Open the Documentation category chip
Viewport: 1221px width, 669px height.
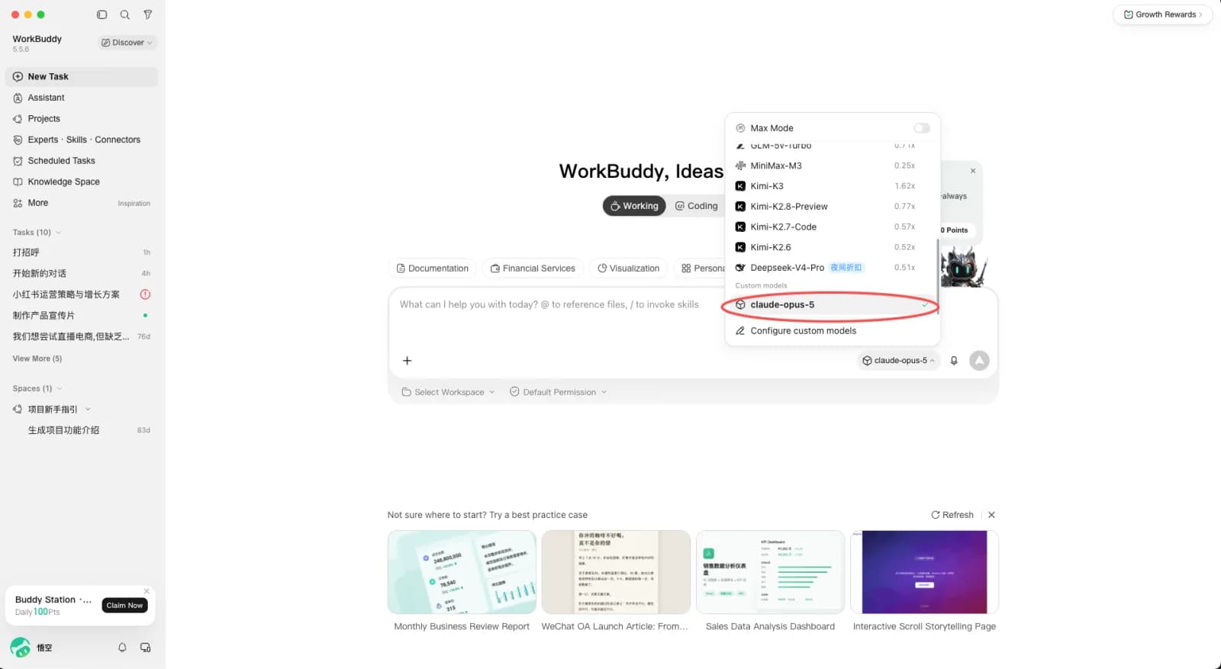click(433, 269)
